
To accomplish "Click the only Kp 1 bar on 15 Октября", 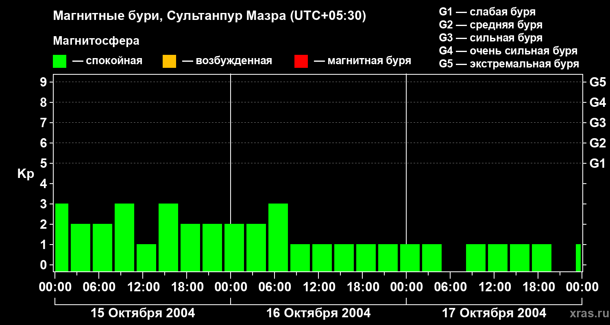I will [x=146, y=258].
